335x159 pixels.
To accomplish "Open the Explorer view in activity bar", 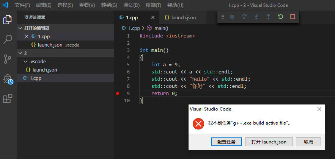I will coord(8,20).
